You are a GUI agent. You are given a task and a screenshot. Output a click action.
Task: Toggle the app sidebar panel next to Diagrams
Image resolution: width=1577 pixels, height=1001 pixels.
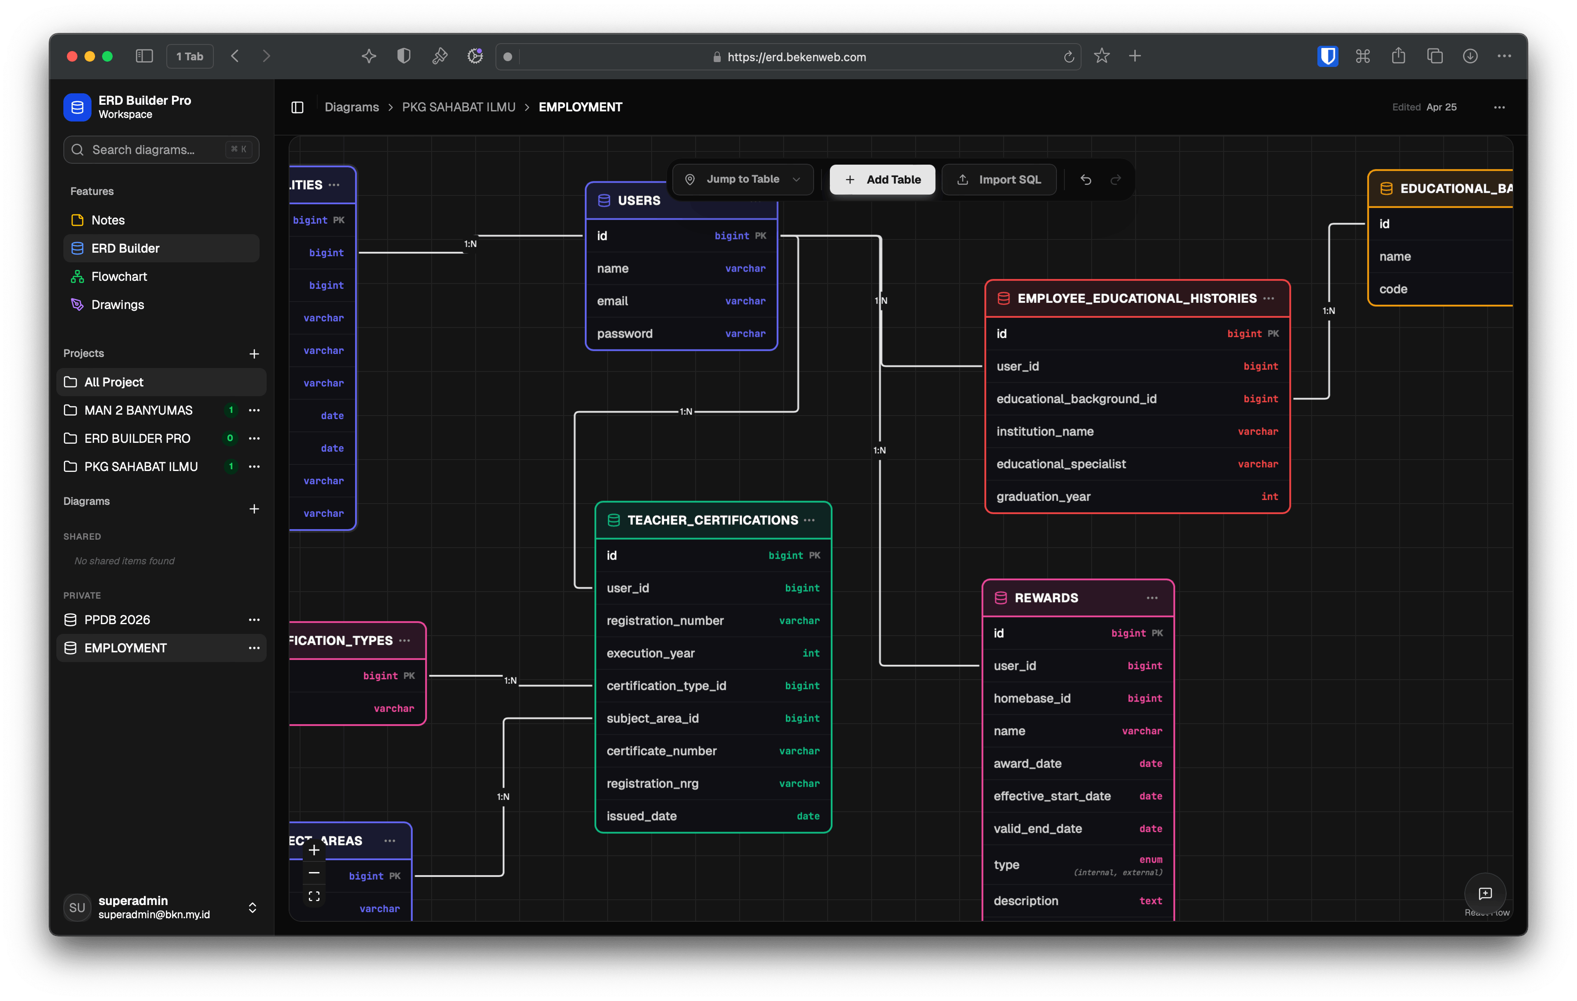(x=297, y=107)
